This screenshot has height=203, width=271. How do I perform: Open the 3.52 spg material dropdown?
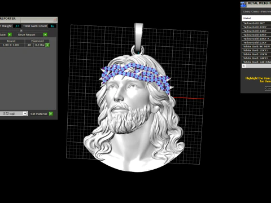coord(25,113)
